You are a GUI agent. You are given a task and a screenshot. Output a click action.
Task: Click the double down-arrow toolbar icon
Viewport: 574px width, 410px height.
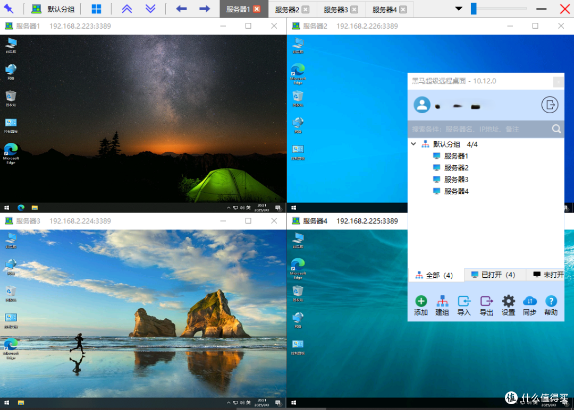pyautogui.click(x=150, y=9)
